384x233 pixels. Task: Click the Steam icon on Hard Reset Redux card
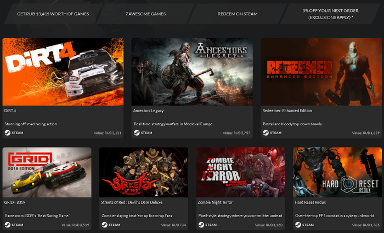298,225
